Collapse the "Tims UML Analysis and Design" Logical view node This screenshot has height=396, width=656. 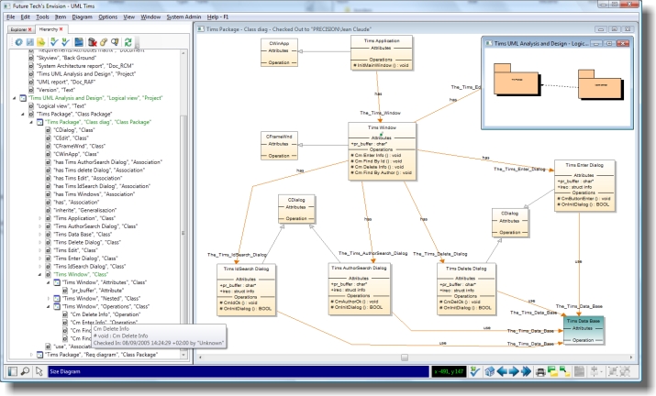(x=15, y=98)
